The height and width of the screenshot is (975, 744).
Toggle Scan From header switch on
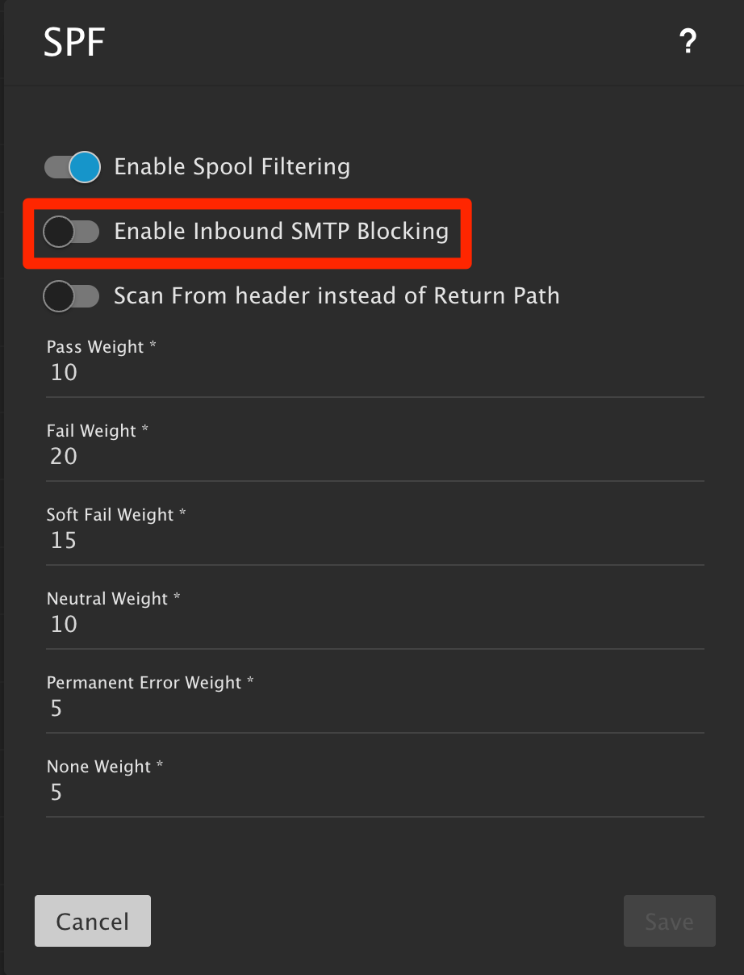71,296
